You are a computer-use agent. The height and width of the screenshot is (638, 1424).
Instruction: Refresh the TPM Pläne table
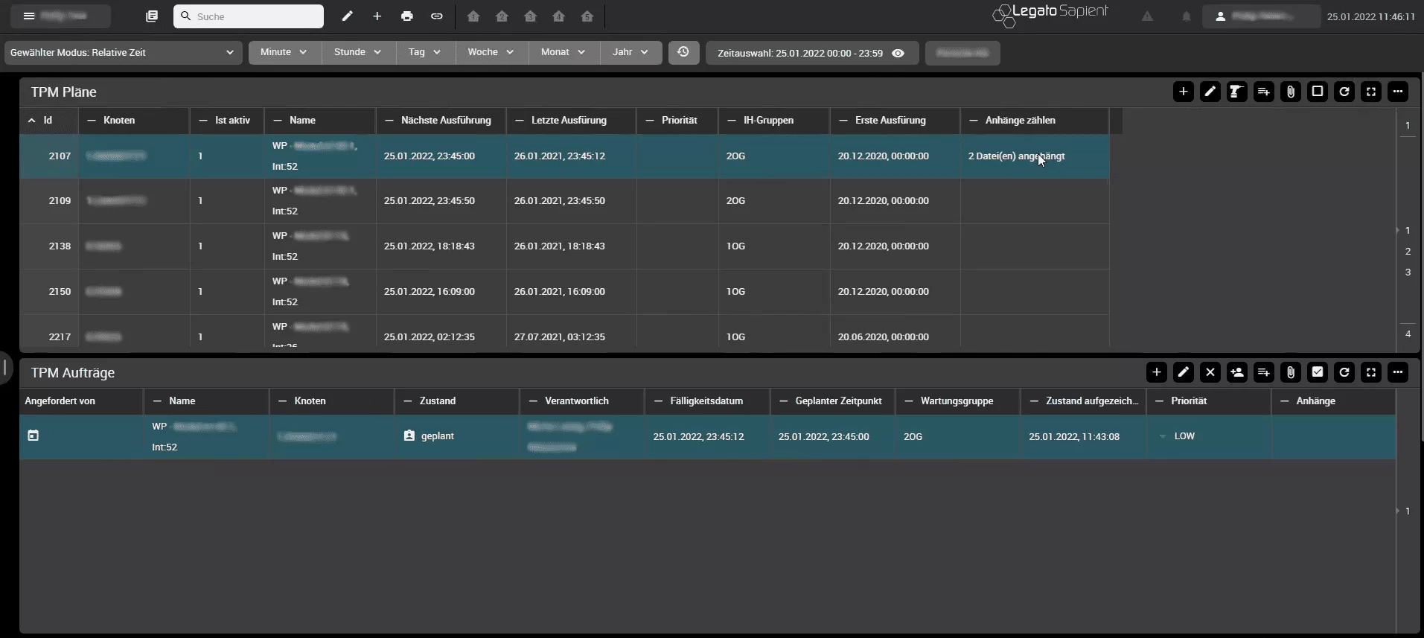point(1344,92)
